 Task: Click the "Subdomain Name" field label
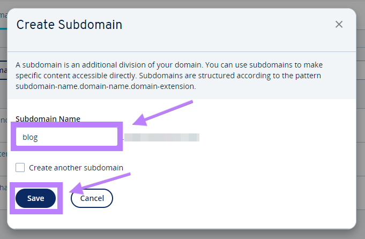pos(48,118)
